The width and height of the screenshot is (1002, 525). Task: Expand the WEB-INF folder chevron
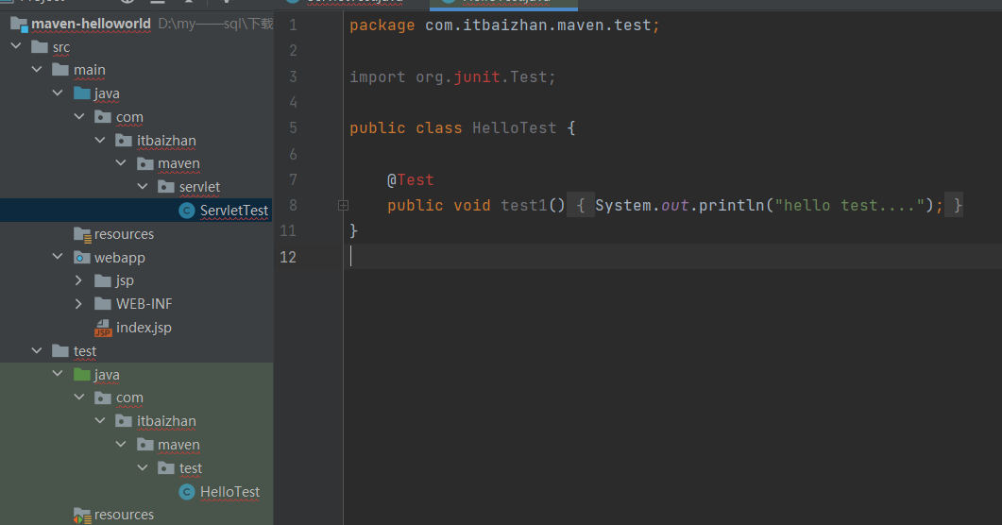[x=78, y=303]
